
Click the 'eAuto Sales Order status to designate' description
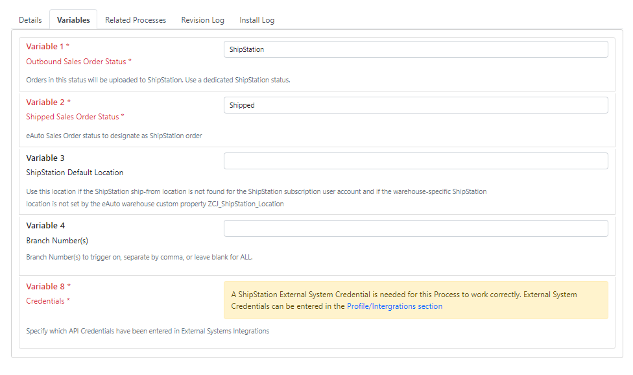coord(114,136)
